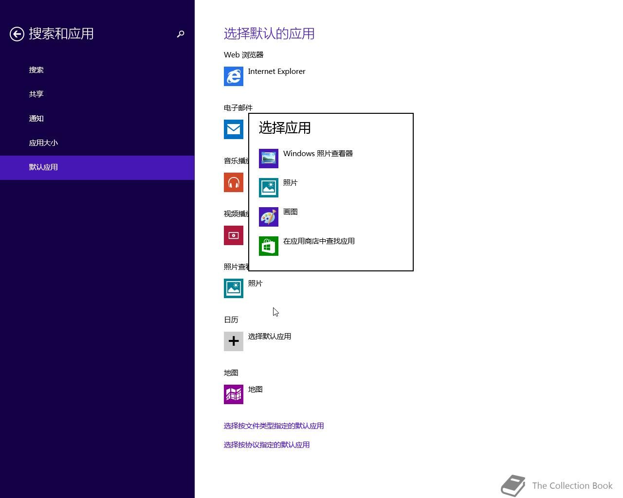Click the plus icon under Calendar
Viewport: 623px width, 498px height.
[234, 341]
